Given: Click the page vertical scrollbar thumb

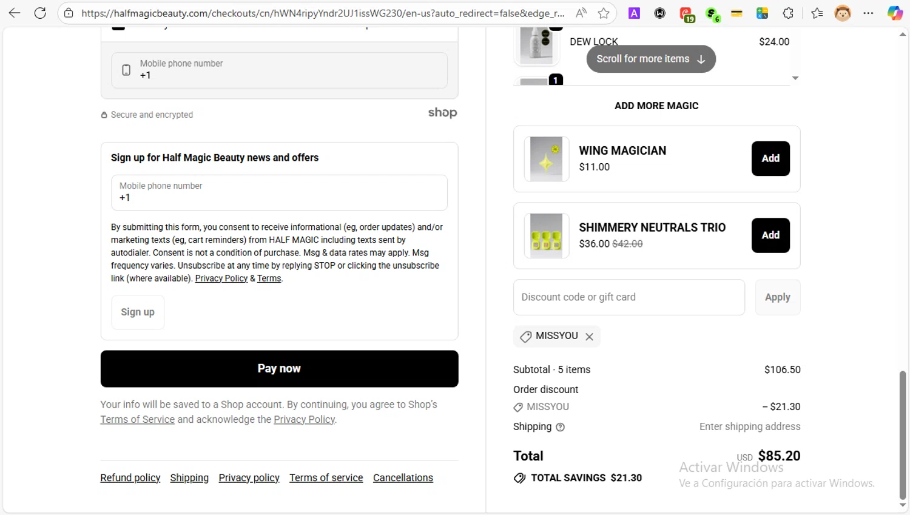Looking at the screenshot, I should coord(902,434).
